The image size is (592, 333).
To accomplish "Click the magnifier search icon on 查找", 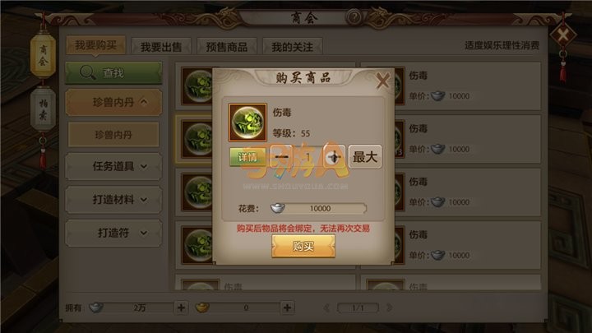I will point(88,72).
